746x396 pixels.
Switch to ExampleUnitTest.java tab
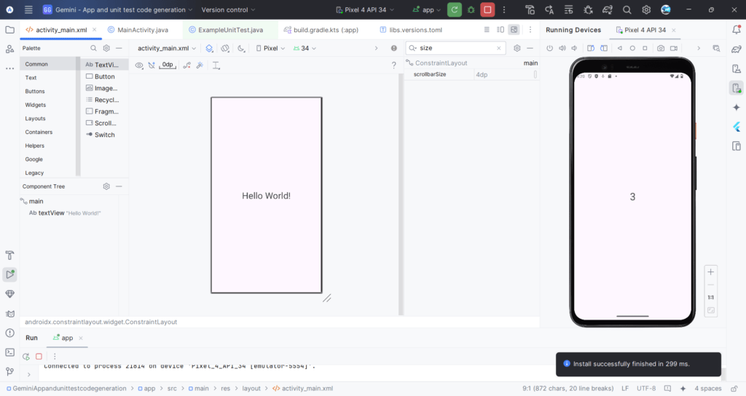(226, 29)
